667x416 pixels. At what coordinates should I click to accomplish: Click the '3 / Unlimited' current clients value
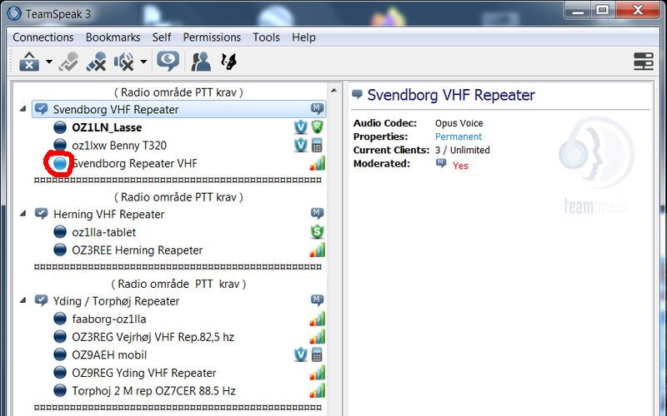(462, 151)
